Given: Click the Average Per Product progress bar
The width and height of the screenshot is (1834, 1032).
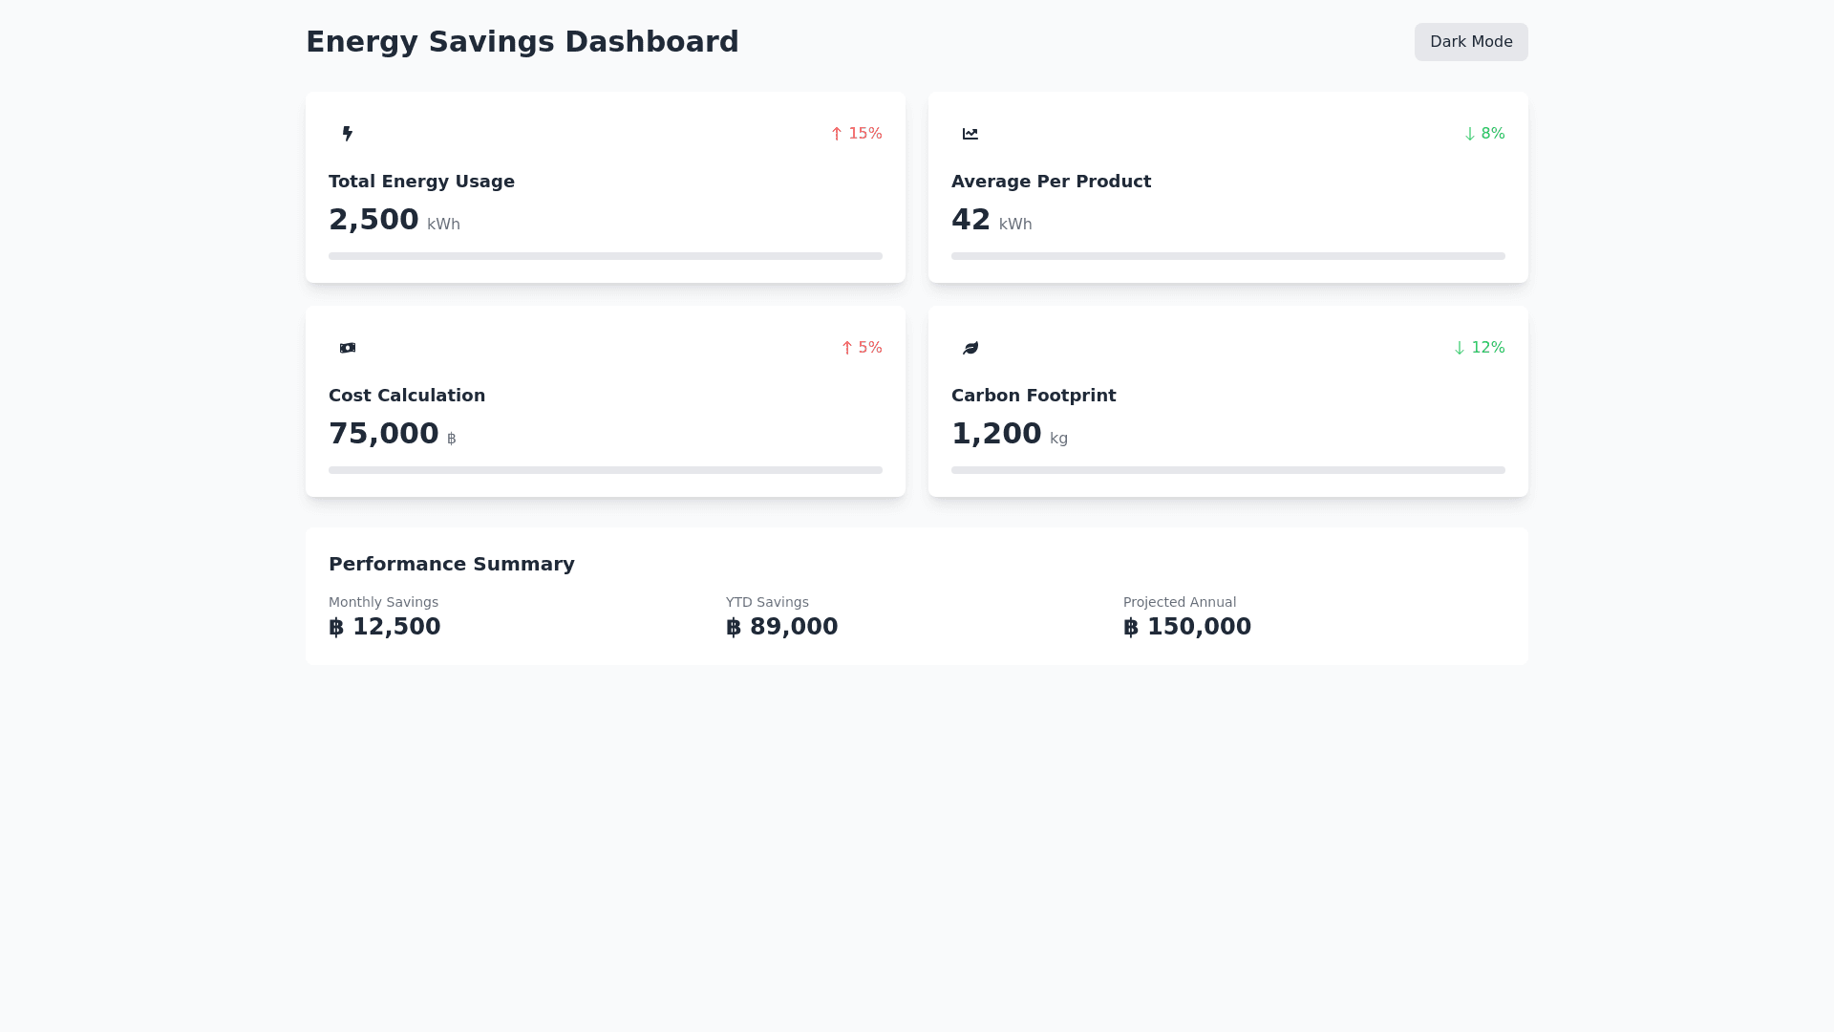Looking at the screenshot, I should coord(1228,256).
